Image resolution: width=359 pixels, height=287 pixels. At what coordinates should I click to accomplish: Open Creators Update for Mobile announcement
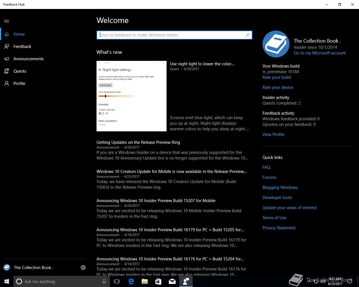(172, 172)
